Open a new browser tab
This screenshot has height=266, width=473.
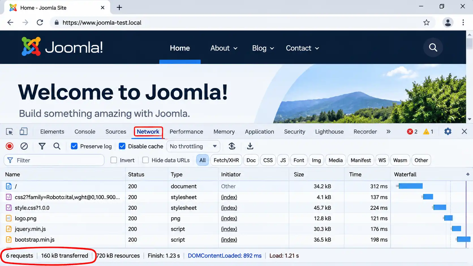pos(119,8)
